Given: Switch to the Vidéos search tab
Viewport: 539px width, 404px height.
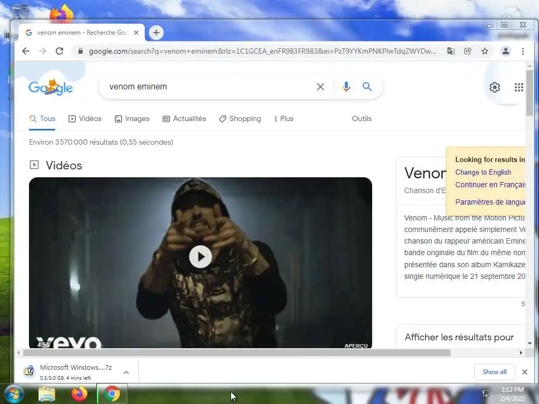Looking at the screenshot, I should [85, 118].
